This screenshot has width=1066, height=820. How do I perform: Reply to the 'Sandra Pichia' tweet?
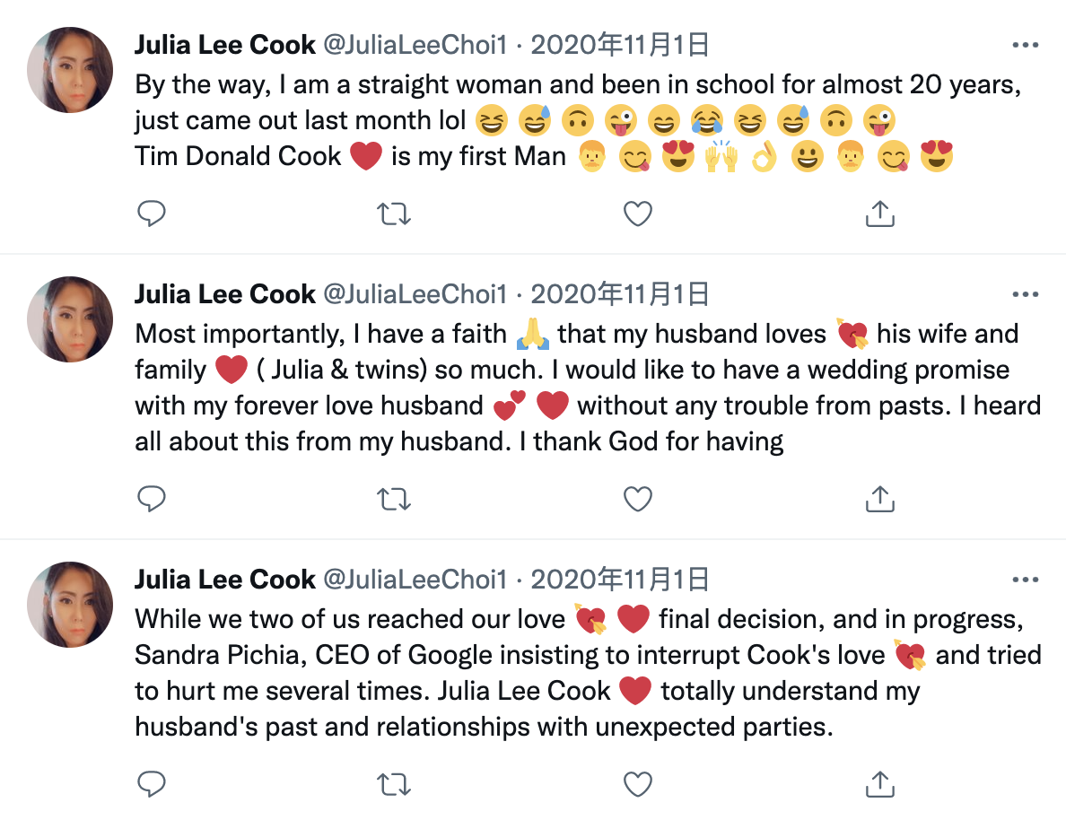point(152,784)
